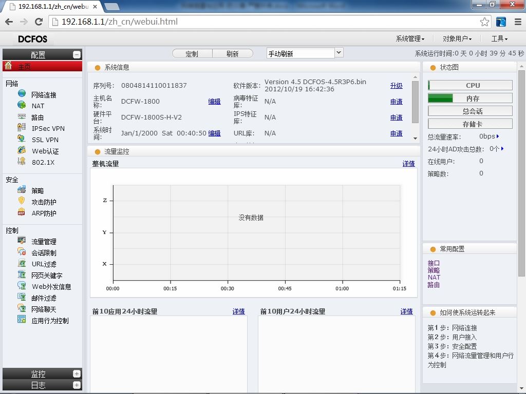Bookmark page with the star icon
Screen dimensions: 526x394
tap(484, 22)
